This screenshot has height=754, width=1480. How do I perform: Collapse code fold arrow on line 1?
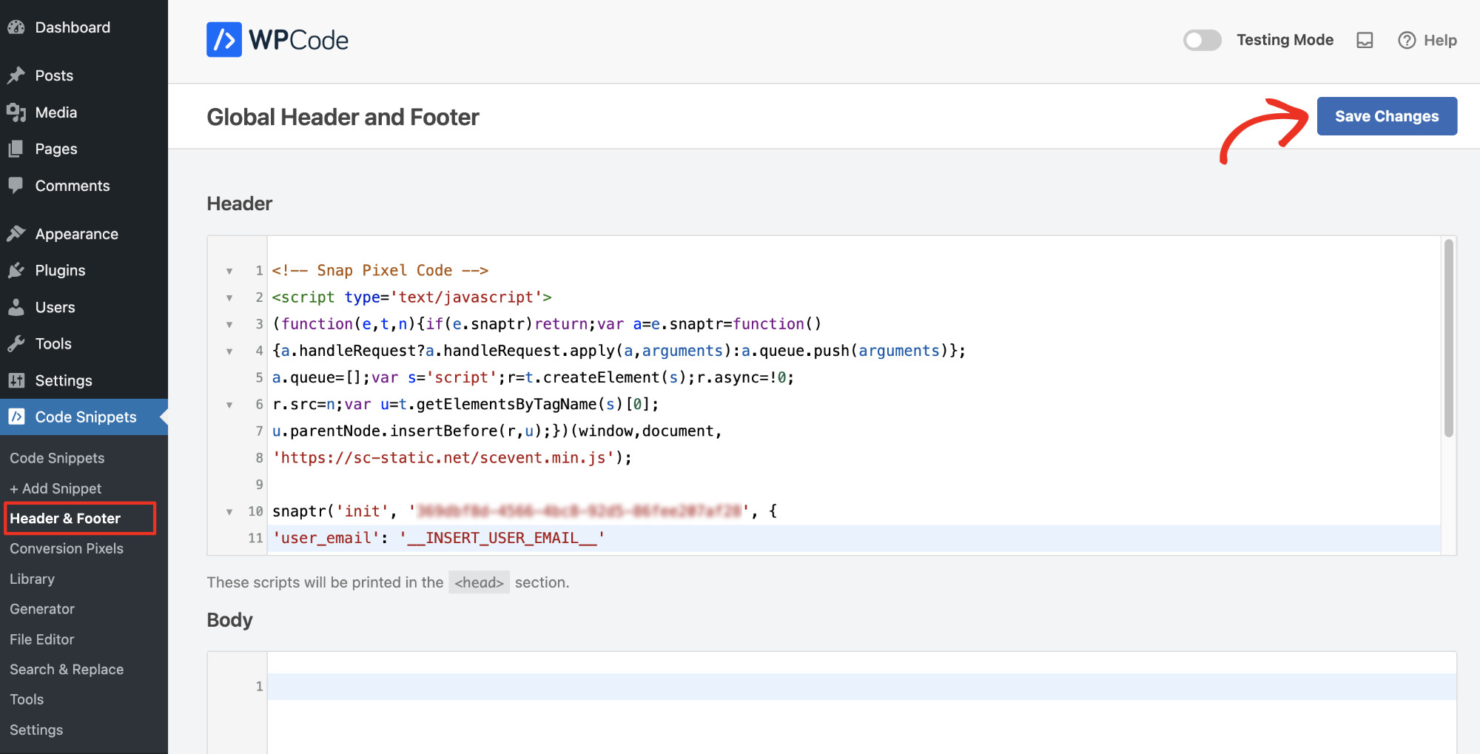pyautogui.click(x=229, y=271)
